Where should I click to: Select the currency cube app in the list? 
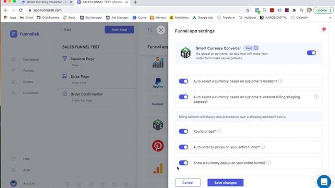158,125
